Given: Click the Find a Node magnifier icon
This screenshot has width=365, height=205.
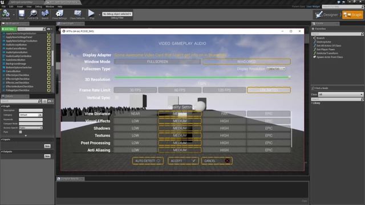Looking at the screenshot, I should coord(313,88).
